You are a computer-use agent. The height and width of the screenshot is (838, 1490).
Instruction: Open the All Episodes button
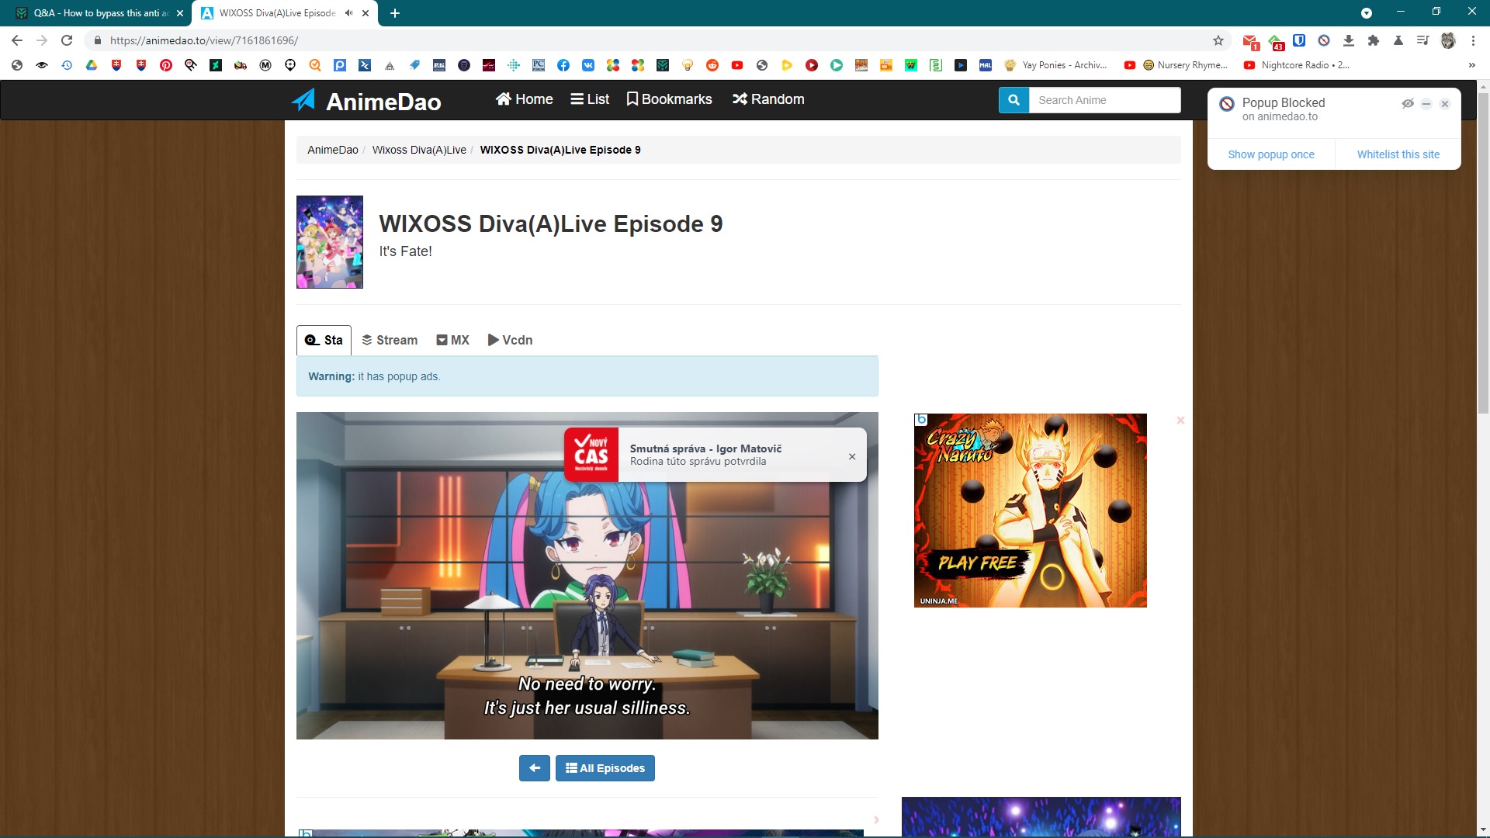[x=605, y=768]
